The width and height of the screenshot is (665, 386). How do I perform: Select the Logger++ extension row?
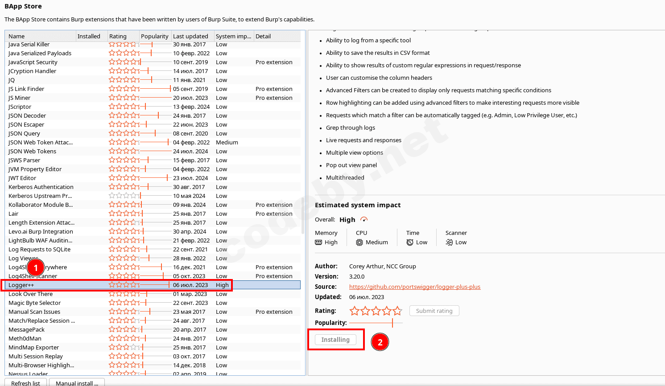pos(153,285)
